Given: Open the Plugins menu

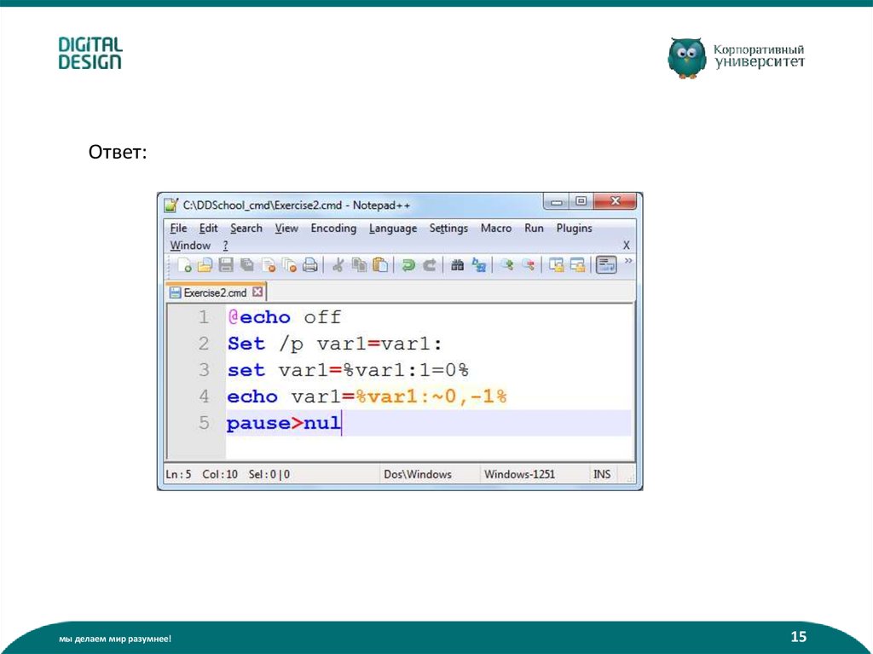Looking at the screenshot, I should (x=574, y=229).
